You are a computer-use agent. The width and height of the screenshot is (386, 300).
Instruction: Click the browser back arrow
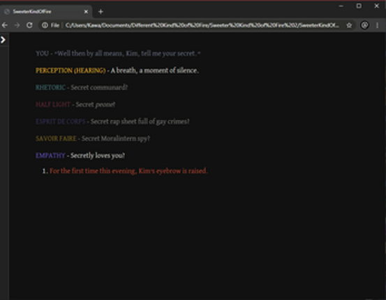coord(5,25)
